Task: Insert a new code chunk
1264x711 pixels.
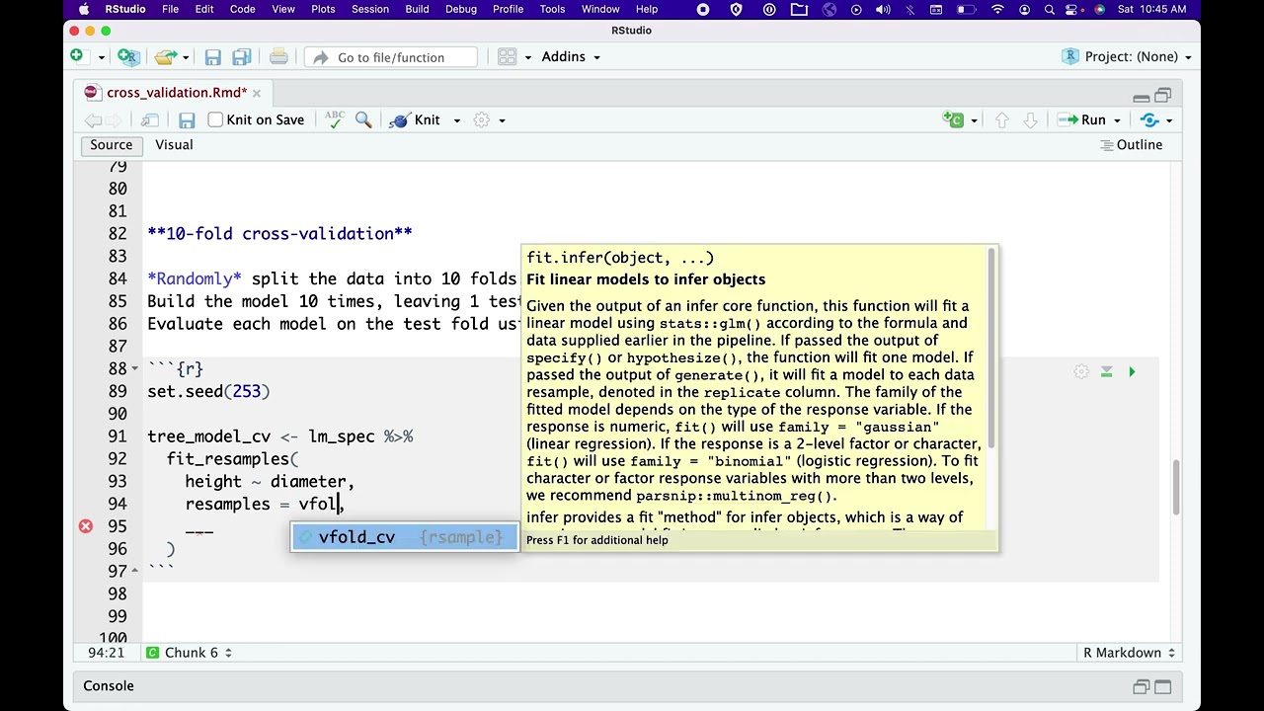Action: click(953, 119)
